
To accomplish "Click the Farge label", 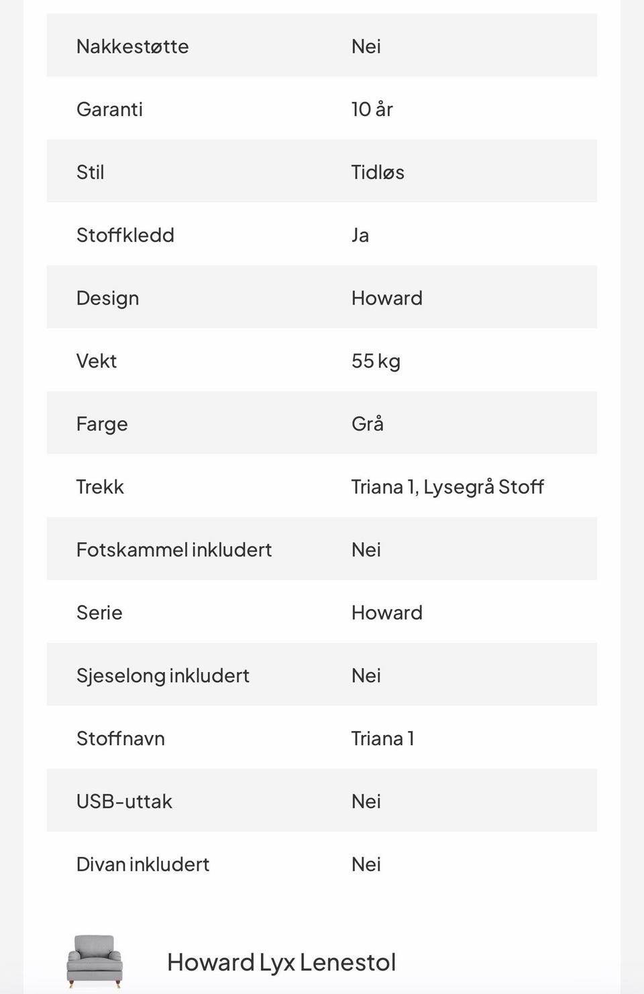I will [102, 425].
